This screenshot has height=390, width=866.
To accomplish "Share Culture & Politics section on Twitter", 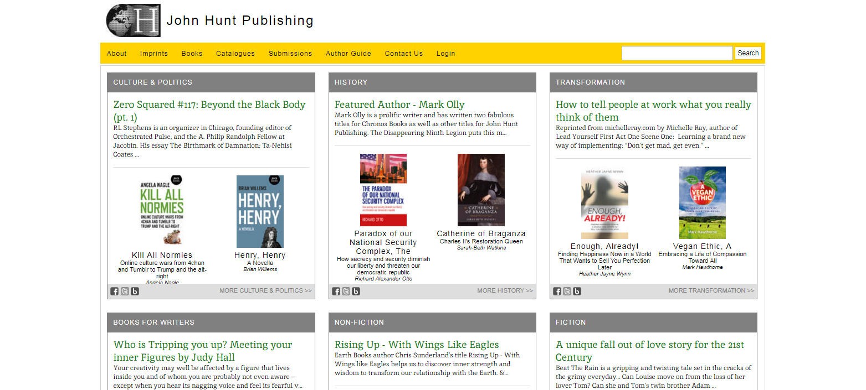I will pos(125,292).
